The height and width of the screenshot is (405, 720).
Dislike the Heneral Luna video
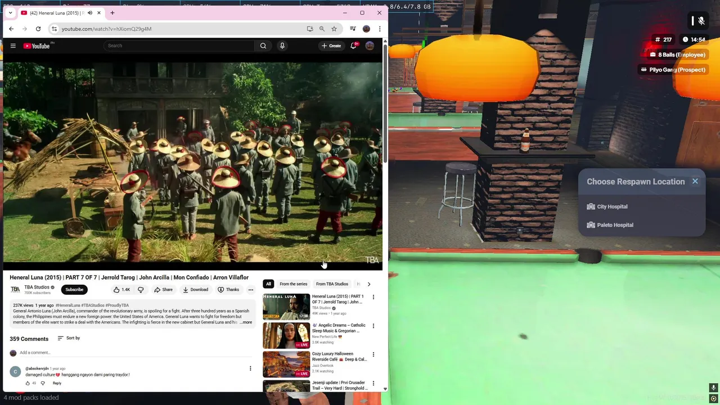(141, 290)
